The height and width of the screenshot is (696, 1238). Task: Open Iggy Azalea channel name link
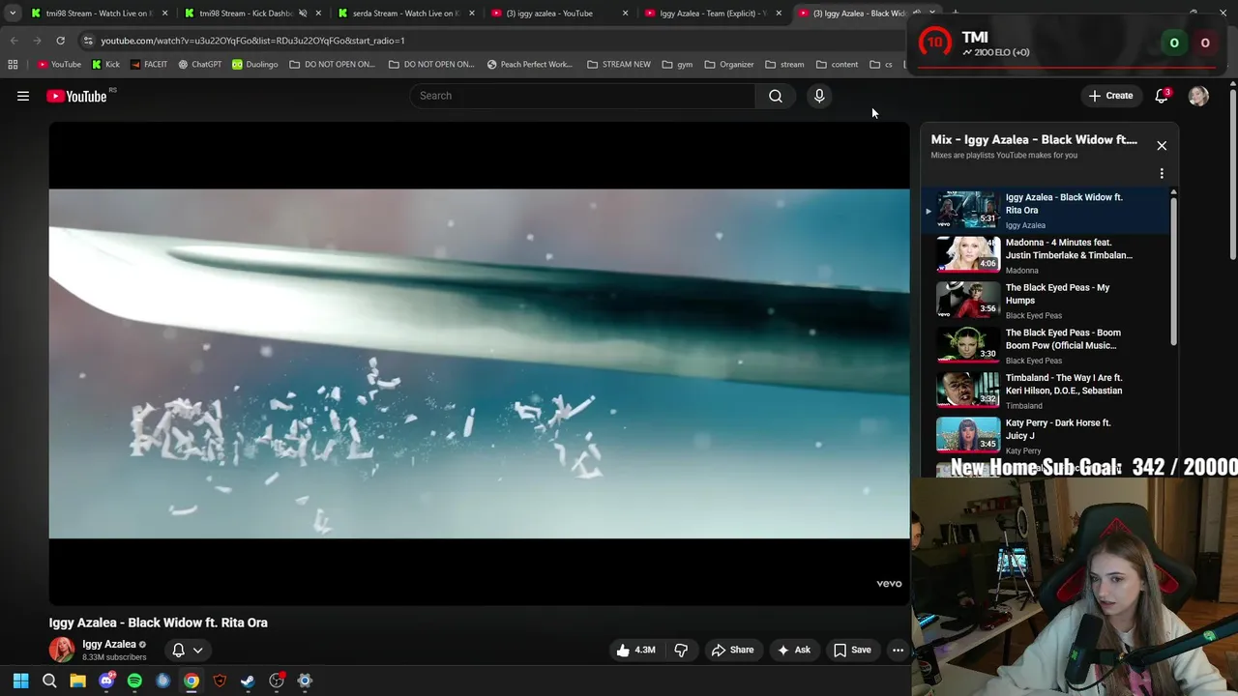point(109,645)
